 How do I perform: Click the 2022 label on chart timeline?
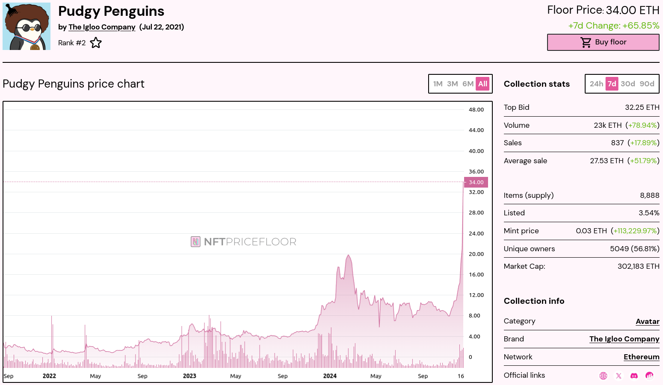click(49, 376)
